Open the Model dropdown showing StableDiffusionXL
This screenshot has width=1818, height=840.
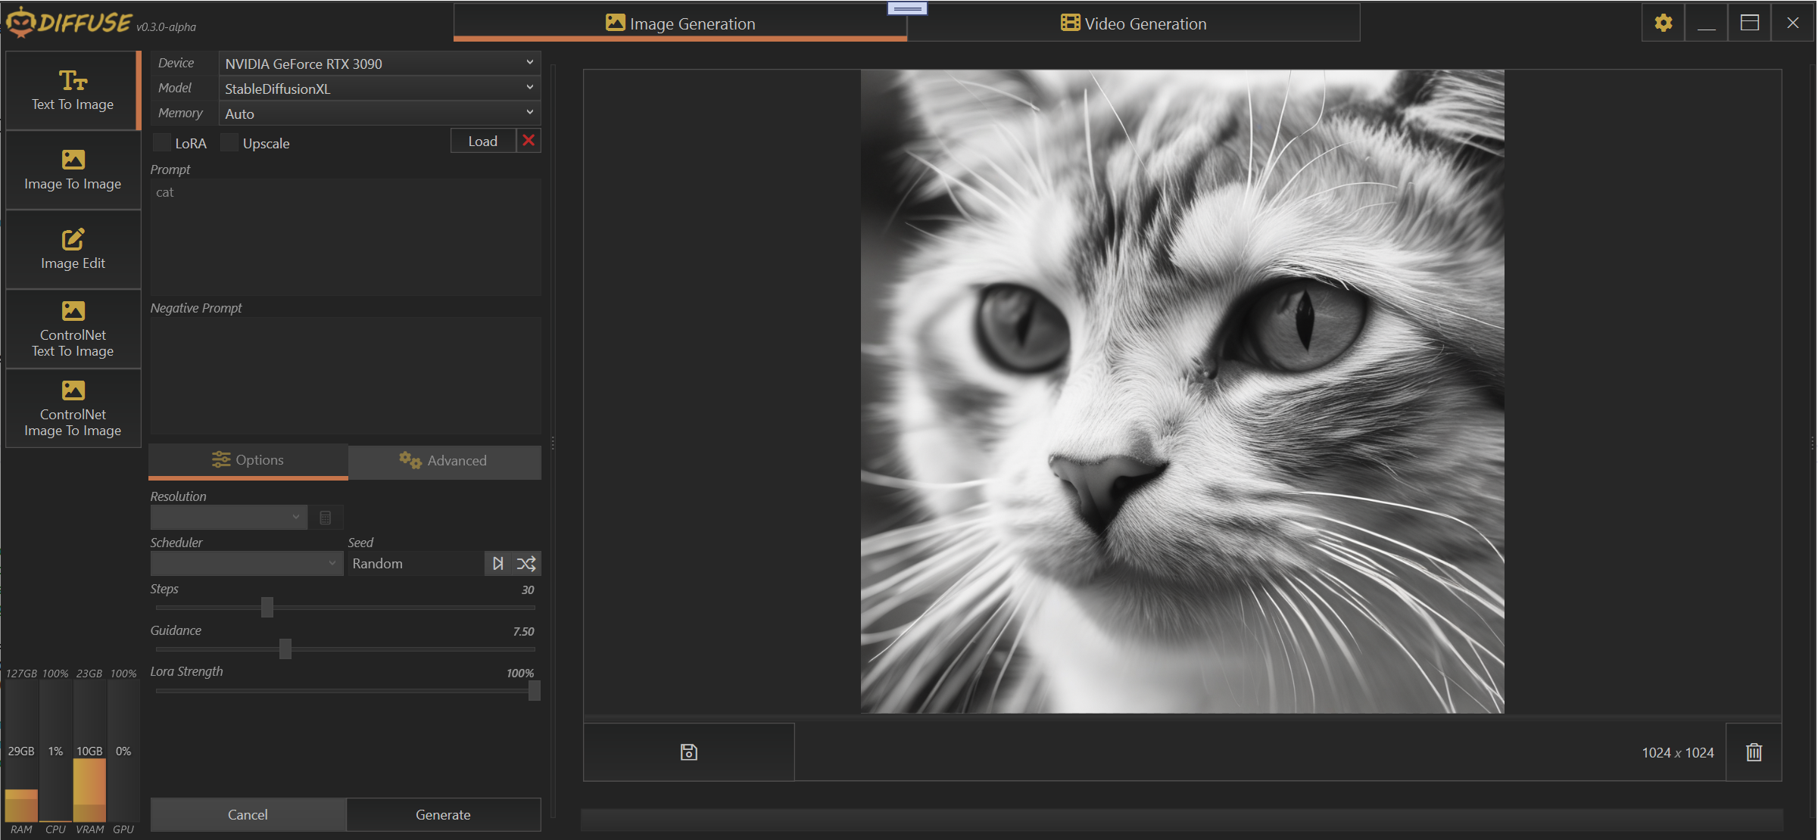[379, 89]
